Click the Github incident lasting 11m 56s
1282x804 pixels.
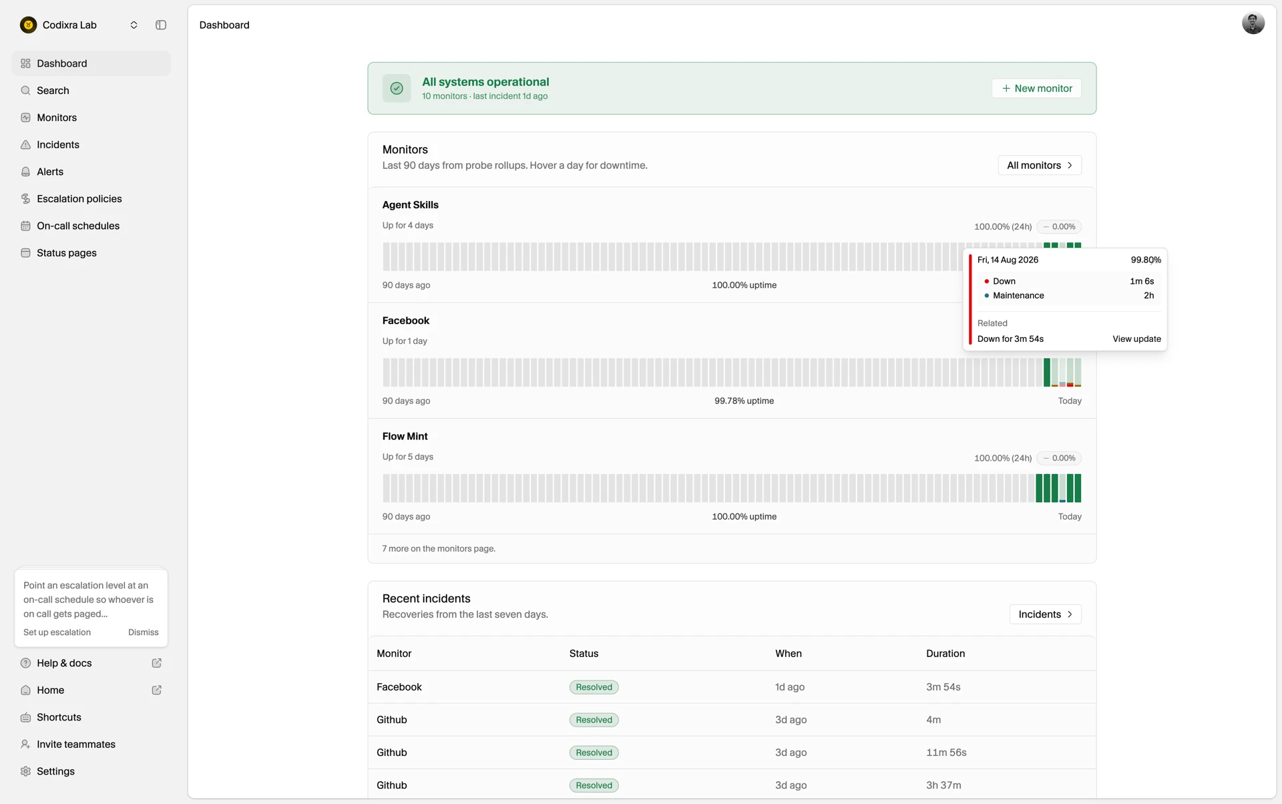[x=732, y=753]
